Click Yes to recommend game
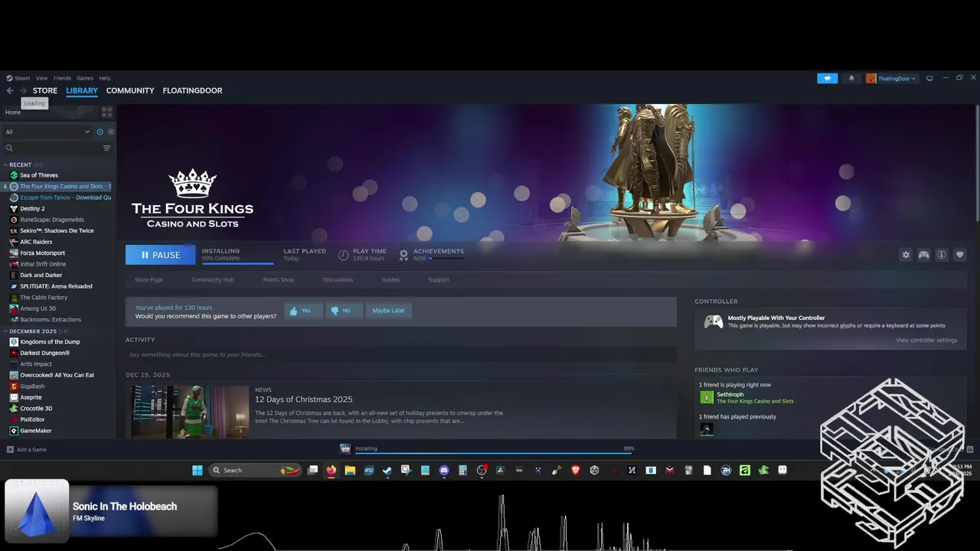The image size is (980, 551). click(304, 311)
